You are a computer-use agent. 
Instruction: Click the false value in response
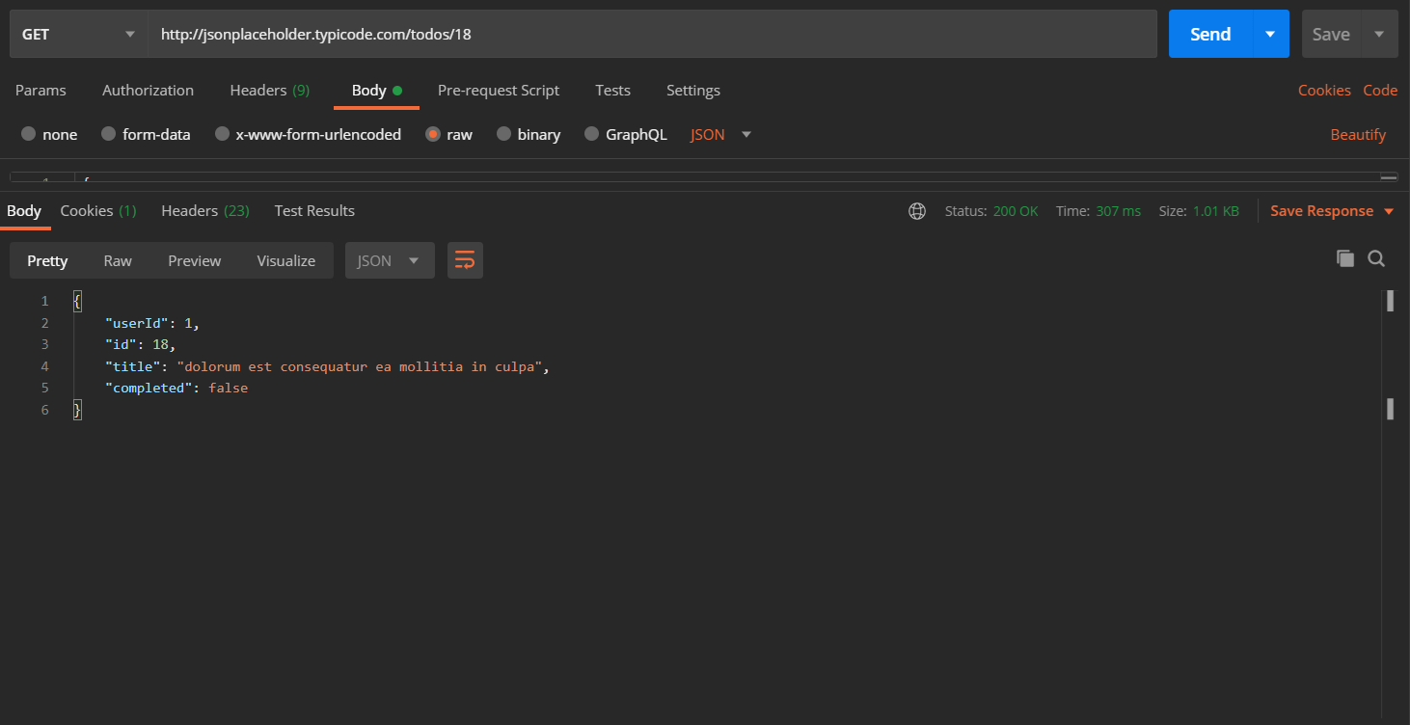coord(228,388)
